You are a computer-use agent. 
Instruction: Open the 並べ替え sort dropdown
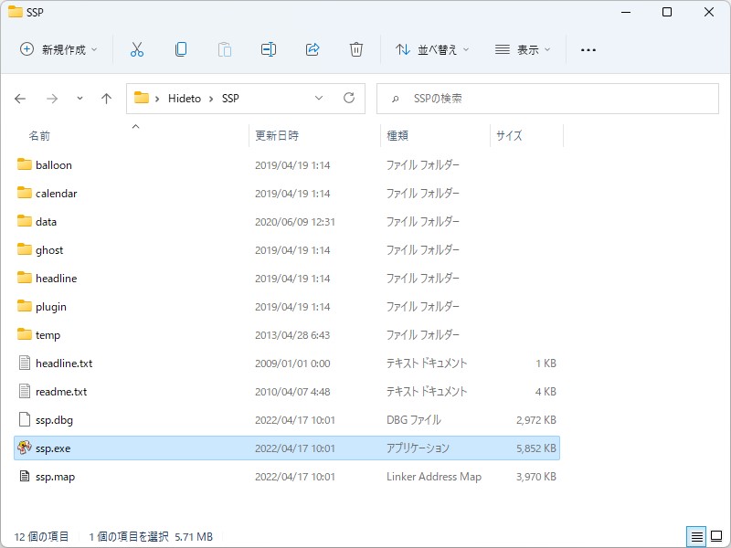[x=429, y=49]
